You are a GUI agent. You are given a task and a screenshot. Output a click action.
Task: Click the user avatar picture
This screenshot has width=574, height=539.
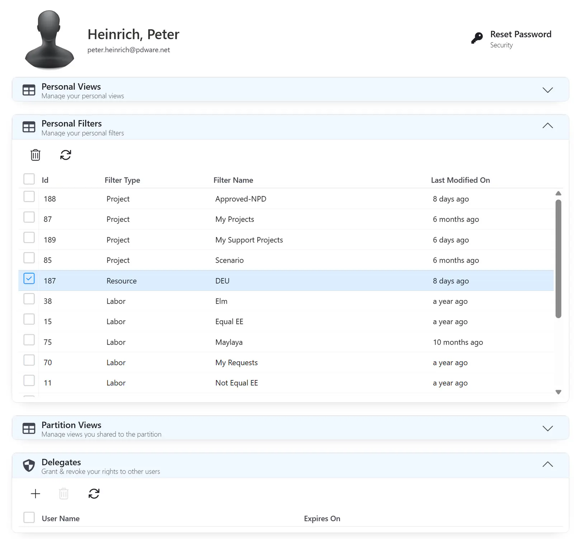(x=49, y=39)
